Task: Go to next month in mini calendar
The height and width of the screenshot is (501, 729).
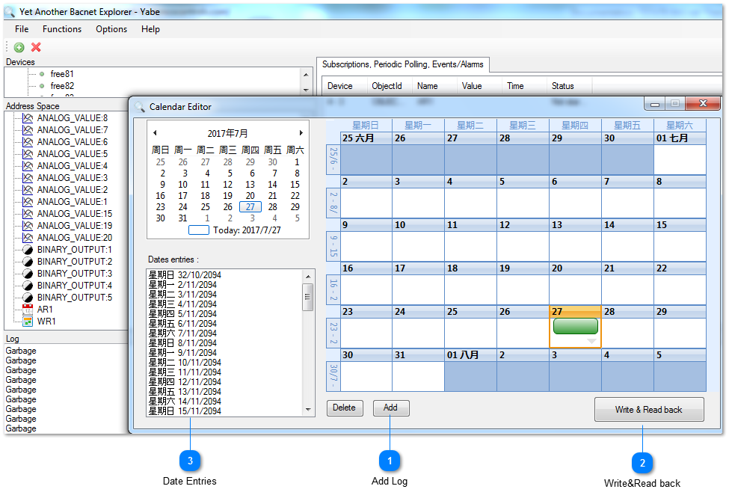Action: (301, 133)
